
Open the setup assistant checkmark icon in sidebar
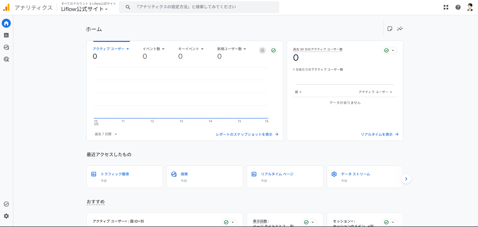coord(7,204)
